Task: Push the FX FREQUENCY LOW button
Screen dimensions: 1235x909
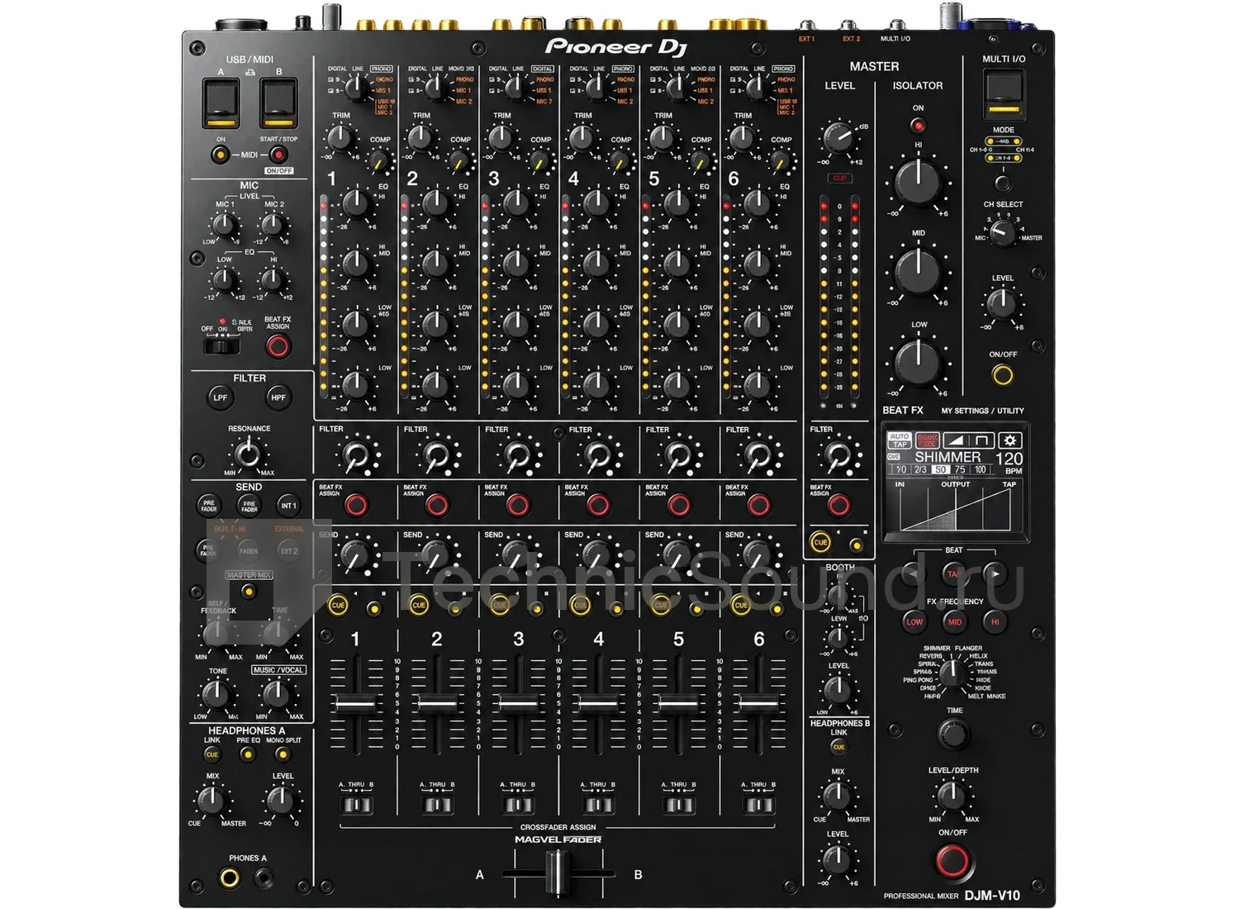Action: click(914, 621)
